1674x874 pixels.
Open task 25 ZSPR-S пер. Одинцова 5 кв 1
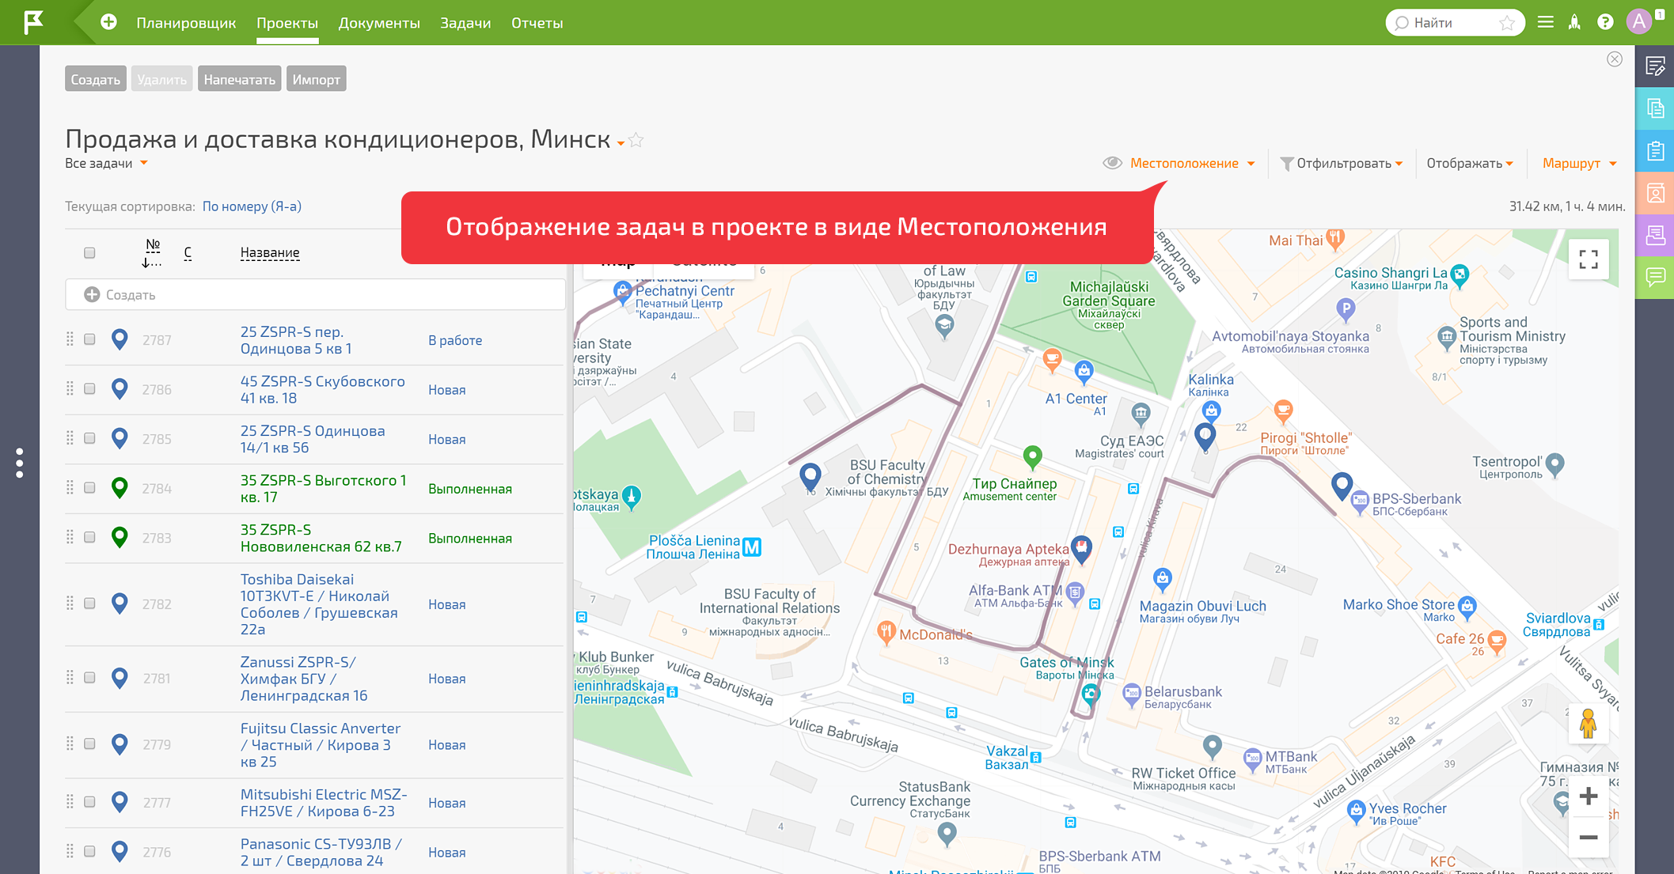[296, 340]
